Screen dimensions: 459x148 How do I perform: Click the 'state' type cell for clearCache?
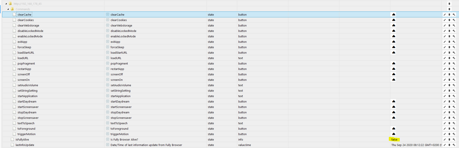pyautogui.click(x=211, y=14)
